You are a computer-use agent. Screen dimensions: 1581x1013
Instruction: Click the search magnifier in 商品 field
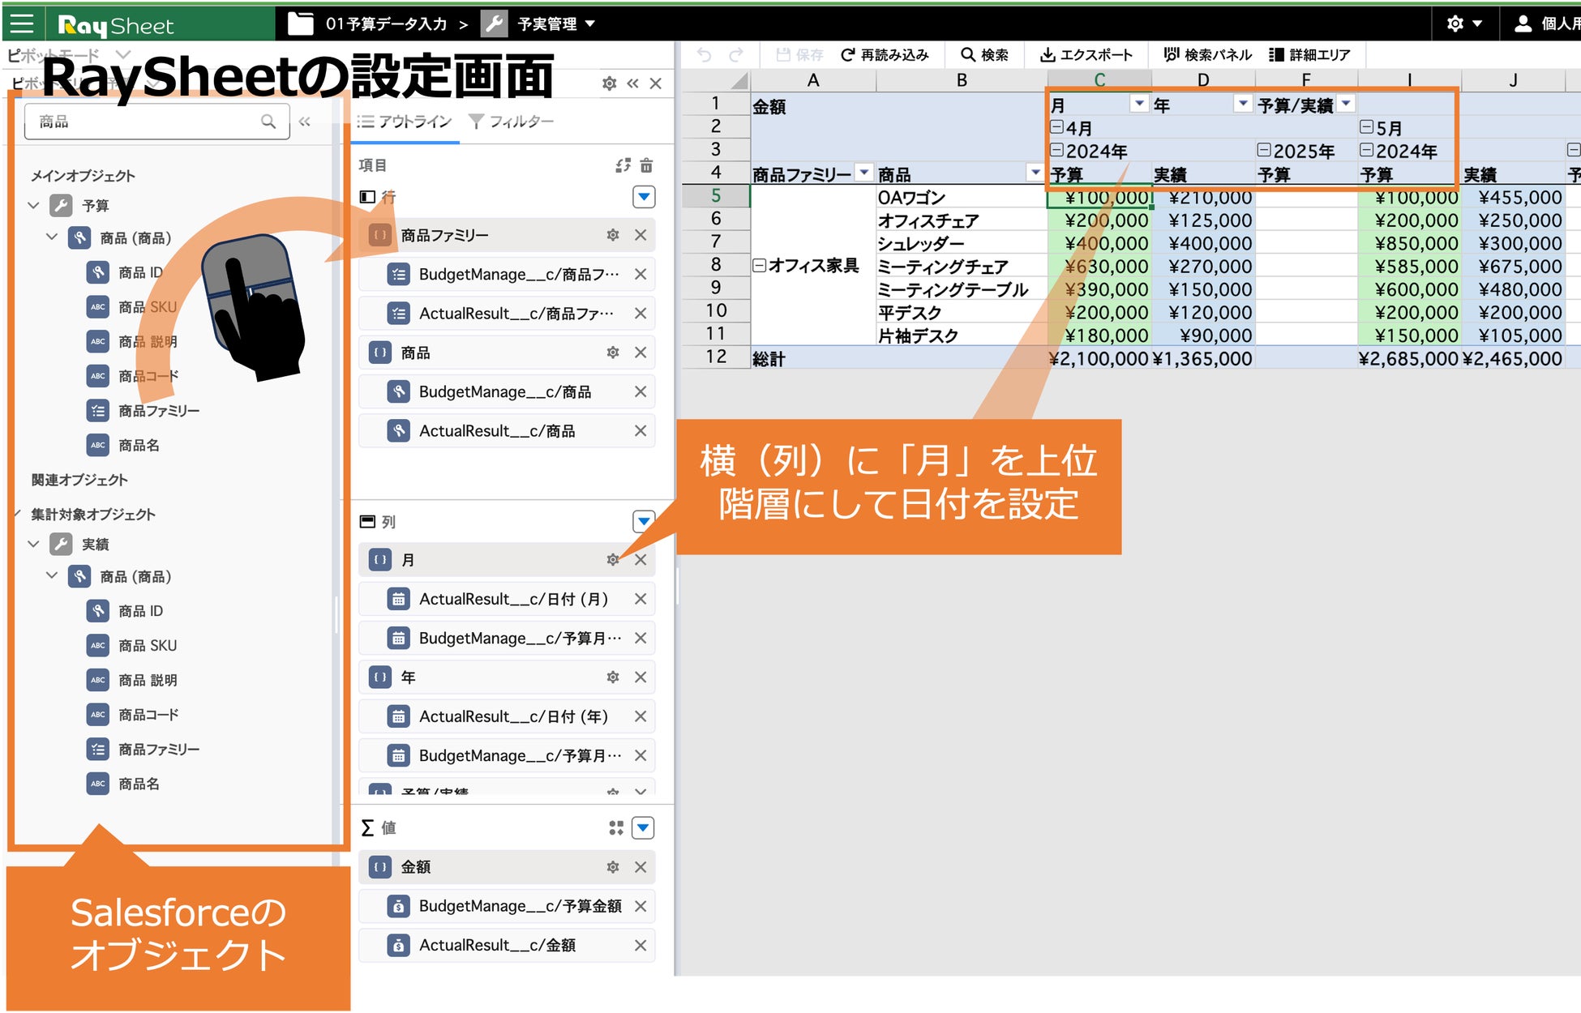click(268, 122)
